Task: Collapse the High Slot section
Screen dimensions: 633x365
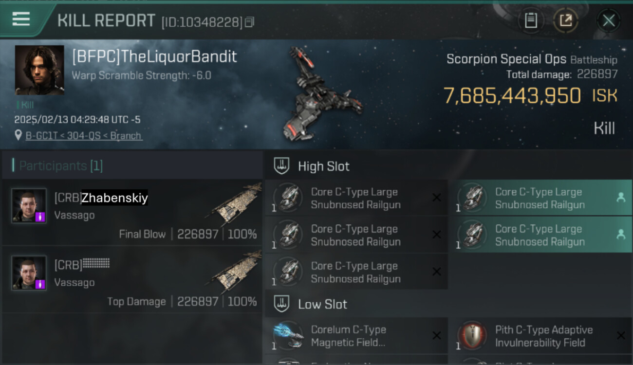Action: point(281,166)
